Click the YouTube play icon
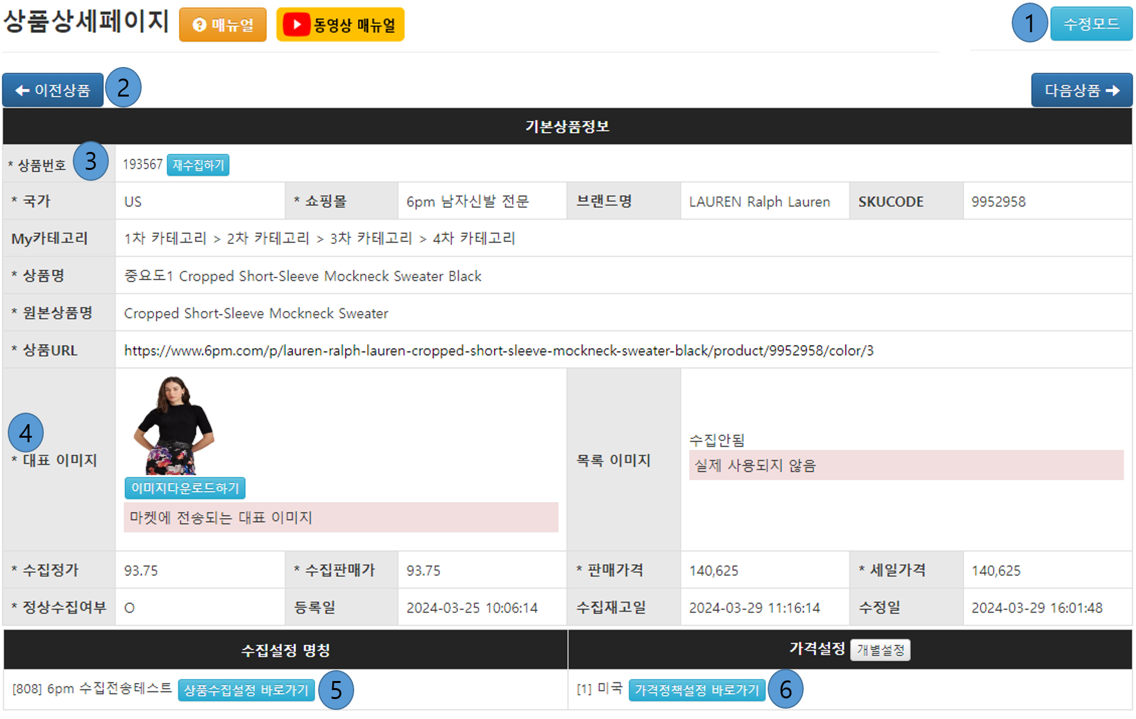Screen dimensions: 1136x719 tap(296, 25)
